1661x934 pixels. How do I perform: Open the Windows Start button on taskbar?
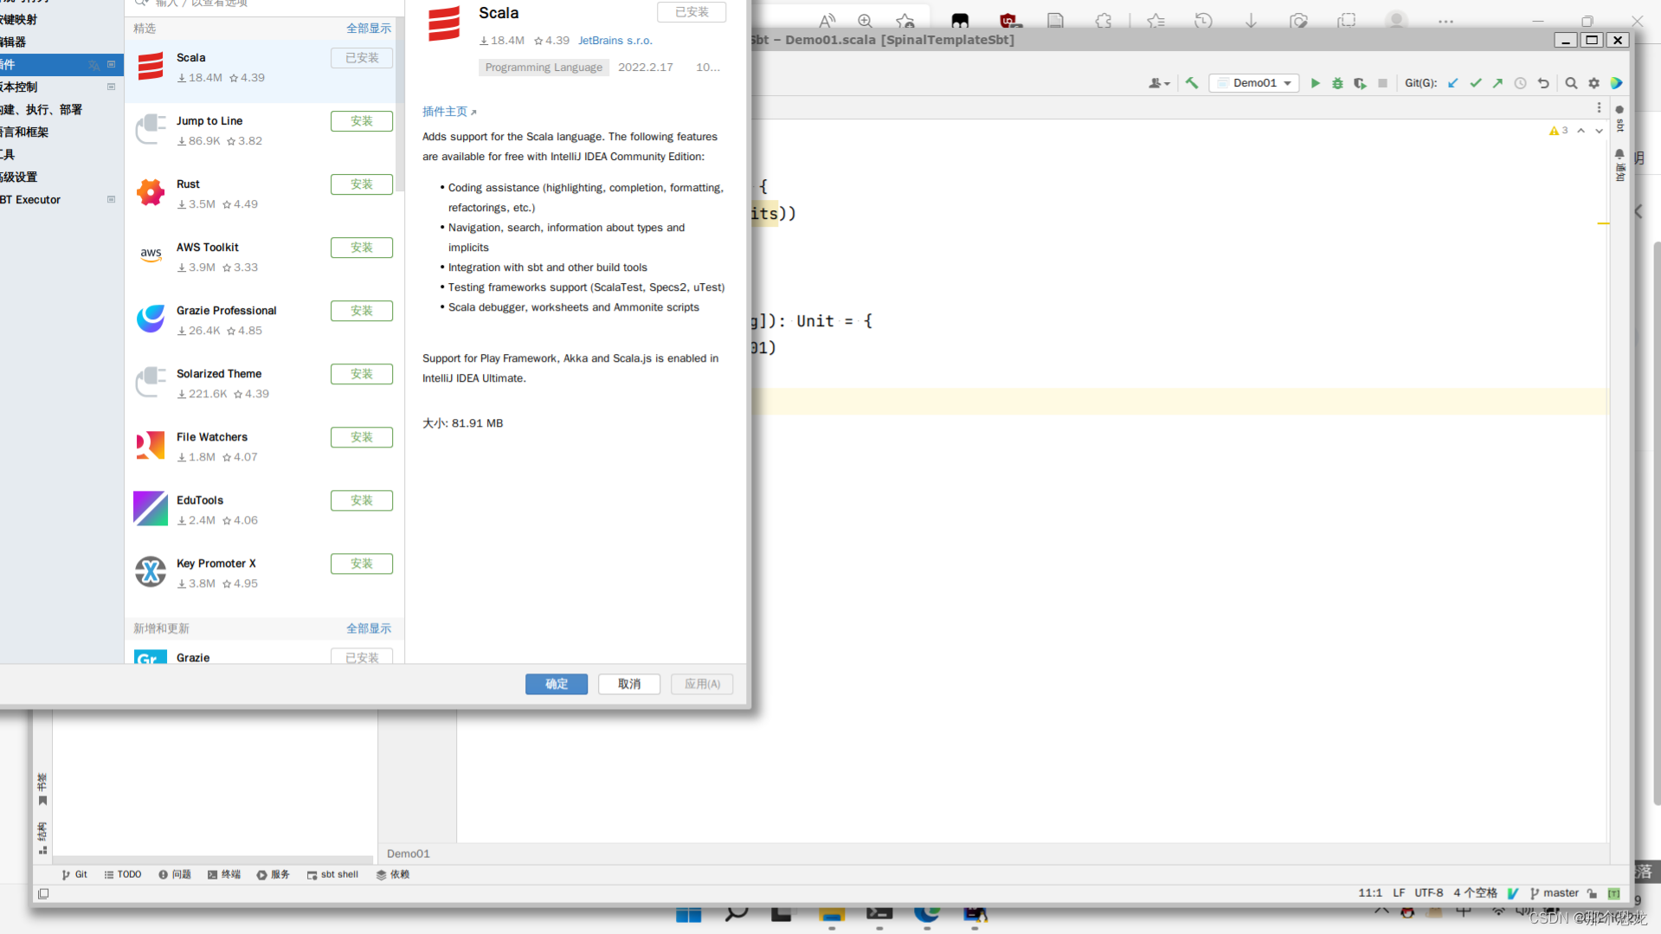[689, 915]
